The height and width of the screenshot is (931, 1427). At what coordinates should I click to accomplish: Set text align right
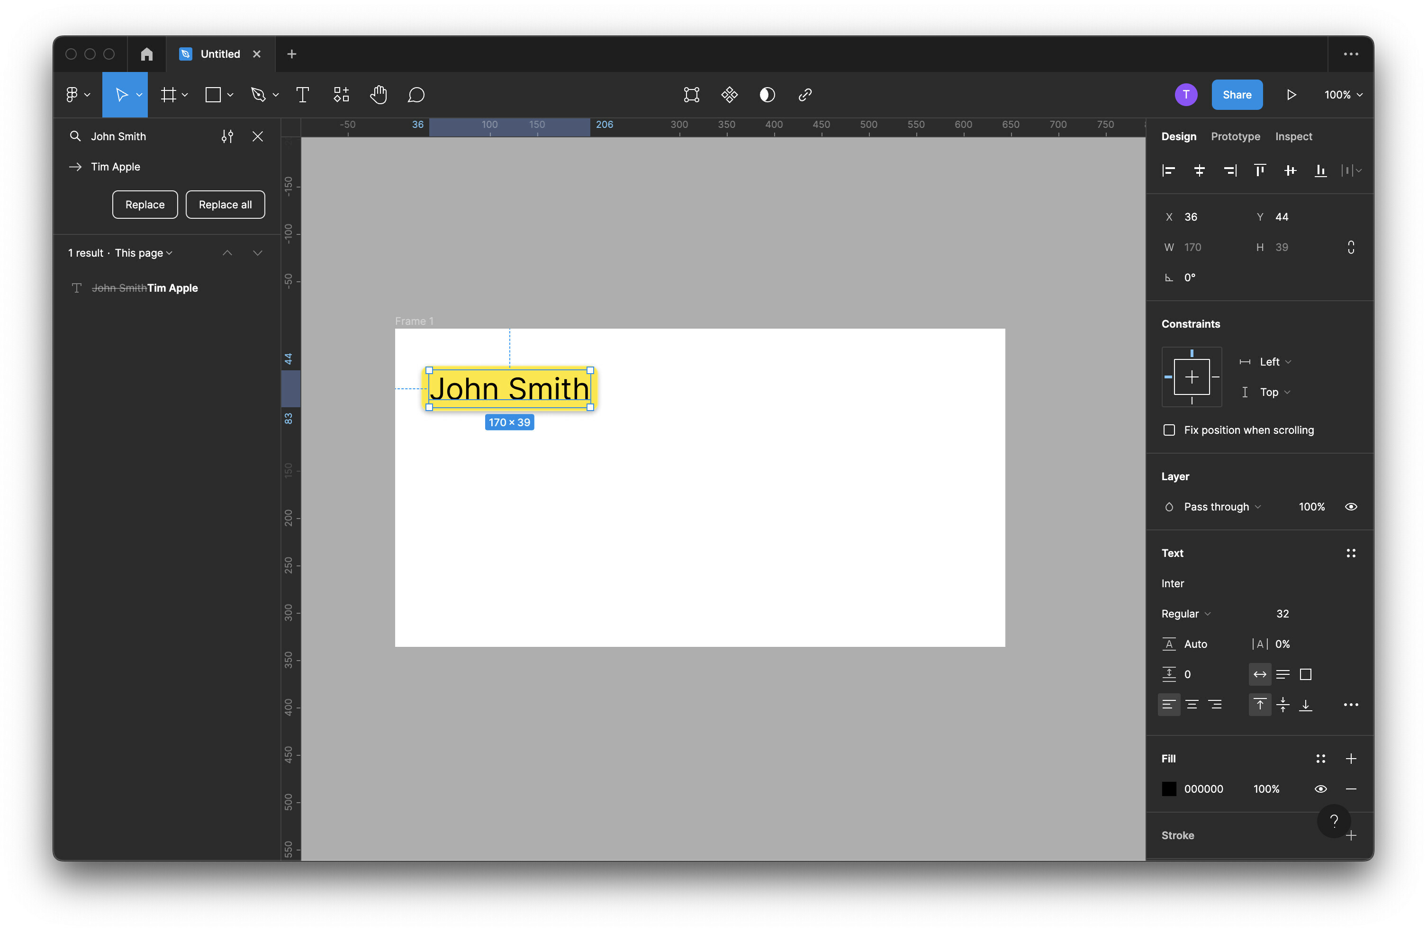pyautogui.click(x=1215, y=705)
